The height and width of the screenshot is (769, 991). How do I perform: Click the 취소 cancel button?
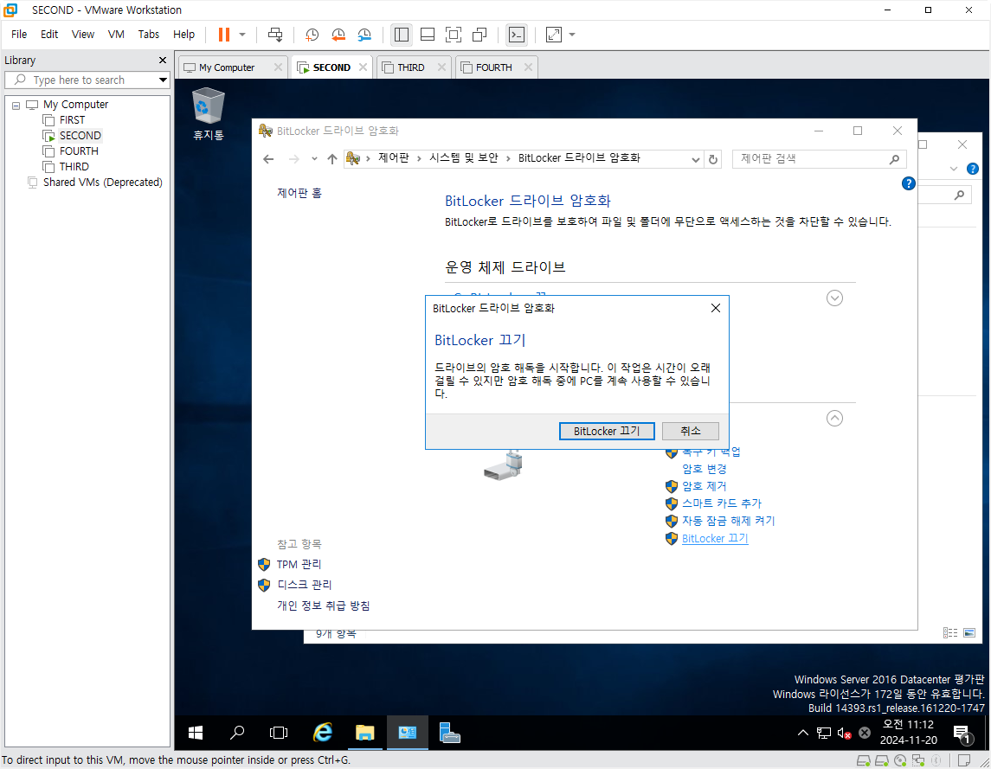[x=691, y=431]
